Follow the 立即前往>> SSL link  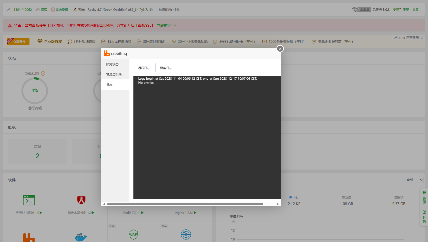point(166,25)
